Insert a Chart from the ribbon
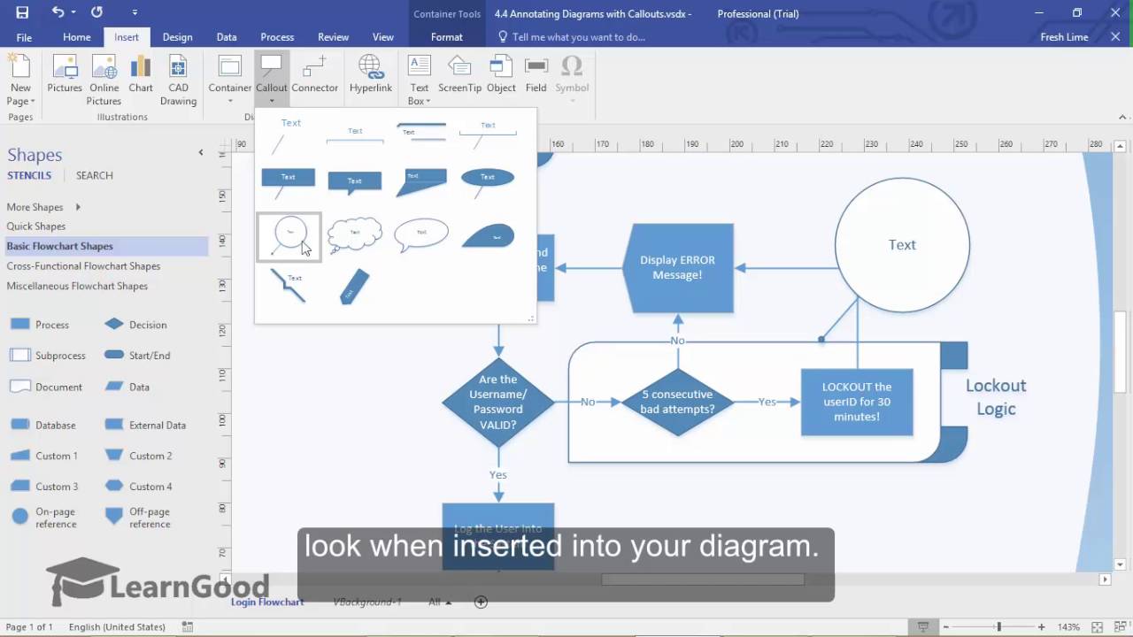The image size is (1133, 637). click(x=141, y=74)
